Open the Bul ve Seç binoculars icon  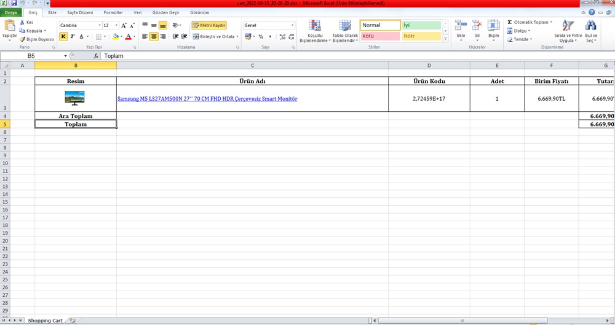(590, 26)
